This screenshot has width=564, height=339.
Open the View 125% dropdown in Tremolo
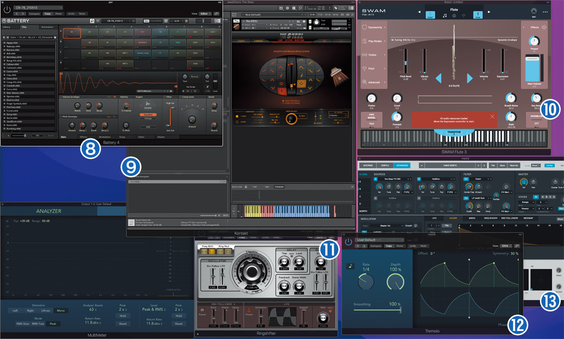[x=505, y=246]
